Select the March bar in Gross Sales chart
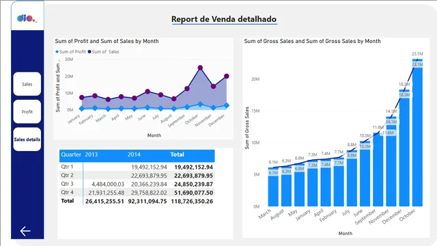437x246 pixels. tap(273, 187)
